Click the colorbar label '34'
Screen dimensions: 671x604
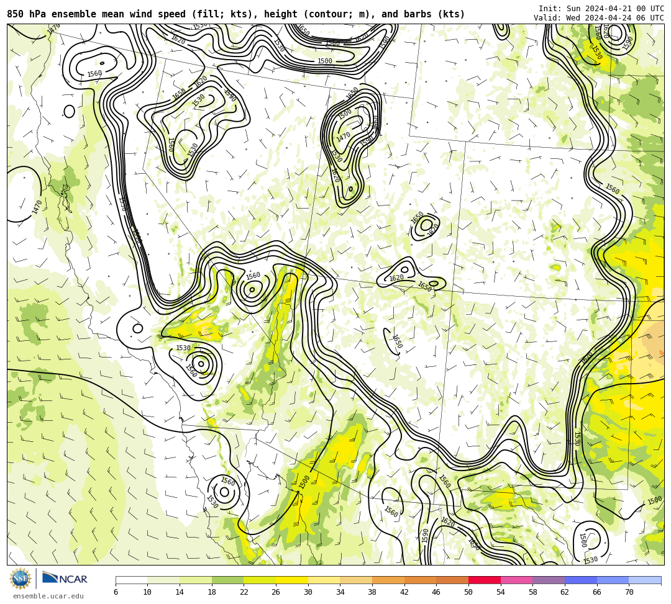pos(340,592)
